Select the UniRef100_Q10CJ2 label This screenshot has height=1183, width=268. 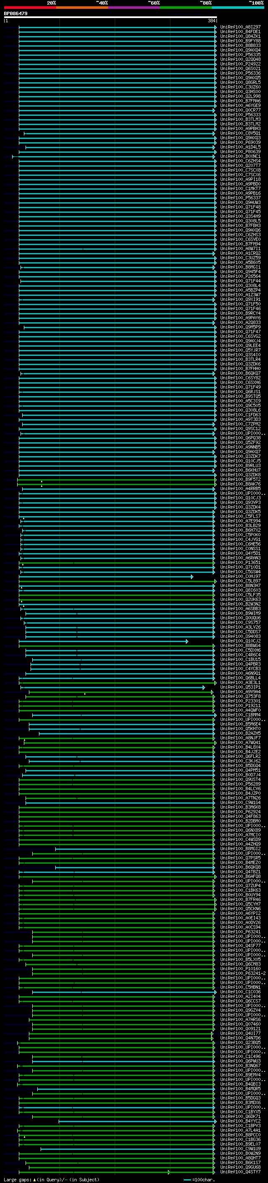click(x=240, y=641)
